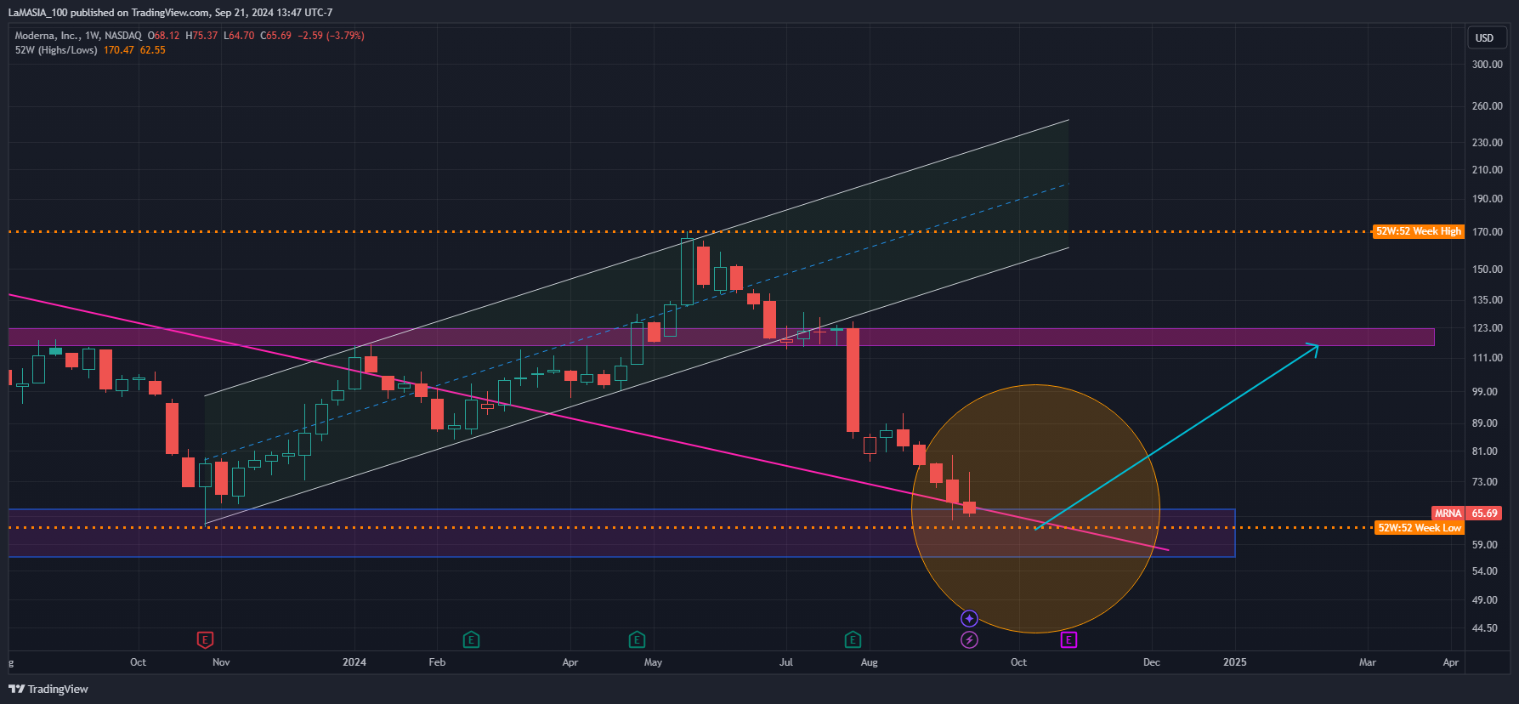
Task: Click the Feb time axis label
Action: (437, 662)
